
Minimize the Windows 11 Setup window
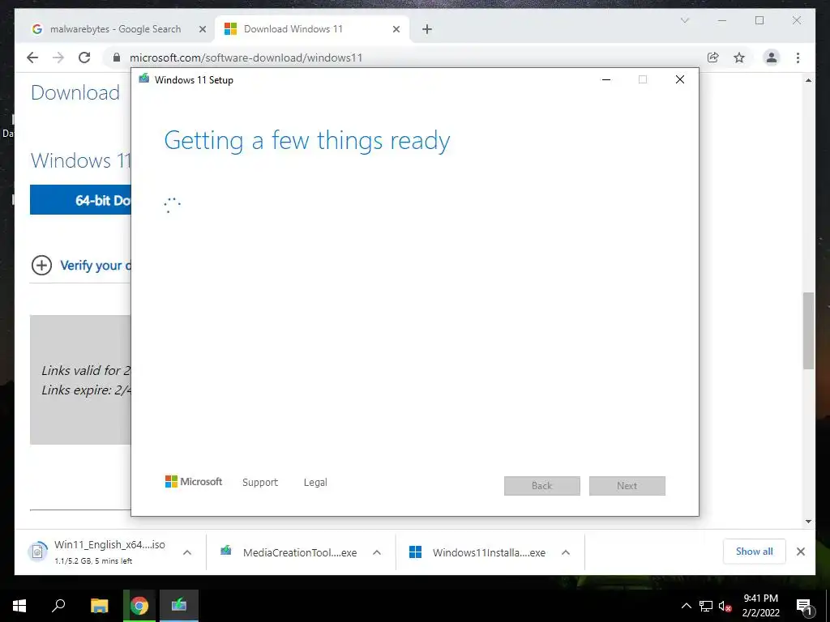coord(606,79)
